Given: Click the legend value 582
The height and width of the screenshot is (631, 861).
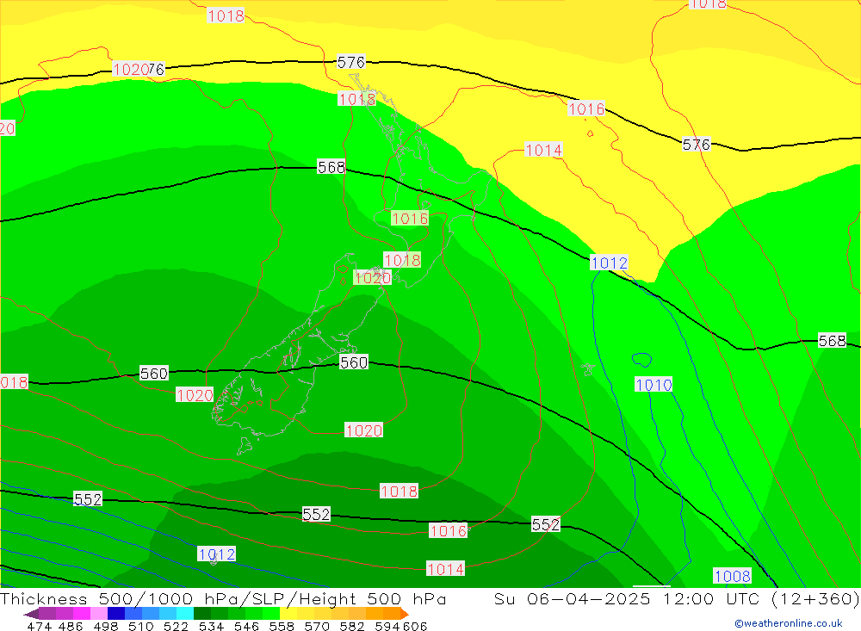Looking at the screenshot, I should (352, 626).
